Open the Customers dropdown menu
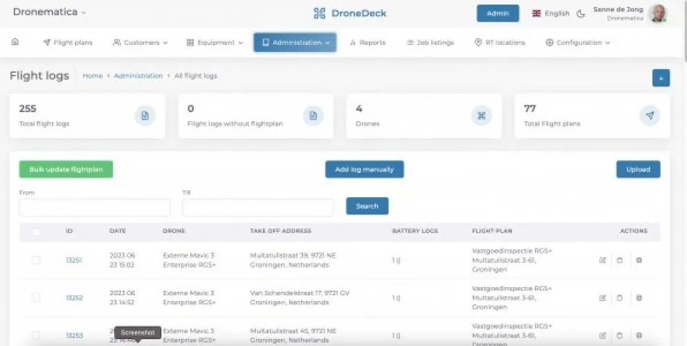This screenshot has width=687, height=346. [x=140, y=43]
